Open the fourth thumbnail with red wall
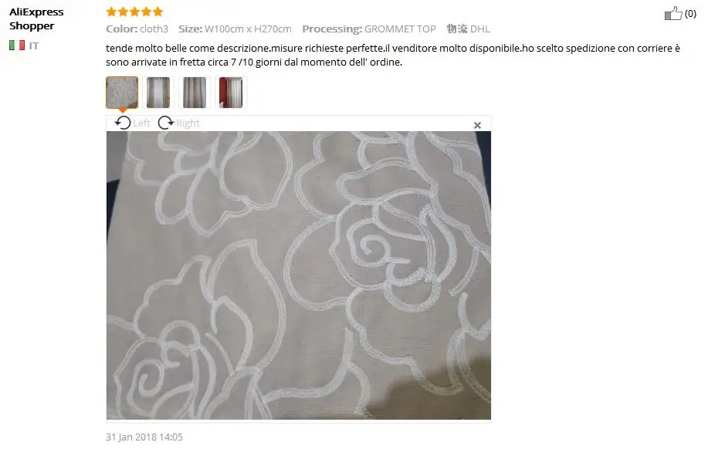The height and width of the screenshot is (449, 718). point(231,93)
